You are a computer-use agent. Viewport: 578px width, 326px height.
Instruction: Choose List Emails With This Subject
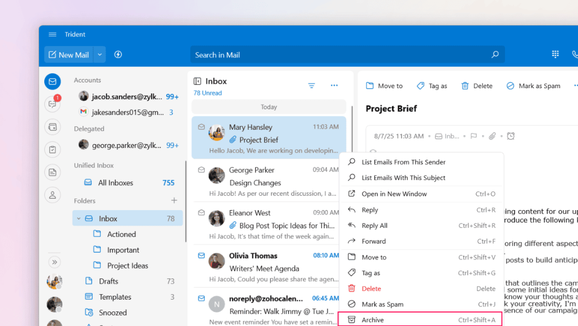(x=421, y=178)
